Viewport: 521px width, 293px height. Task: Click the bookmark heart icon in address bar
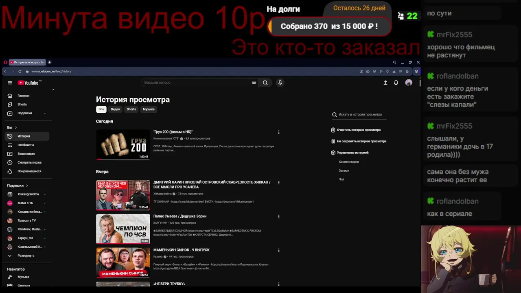point(387,71)
